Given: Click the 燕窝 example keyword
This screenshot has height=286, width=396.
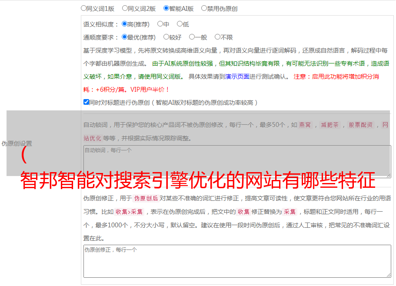Looking at the screenshot, I should [305, 125].
